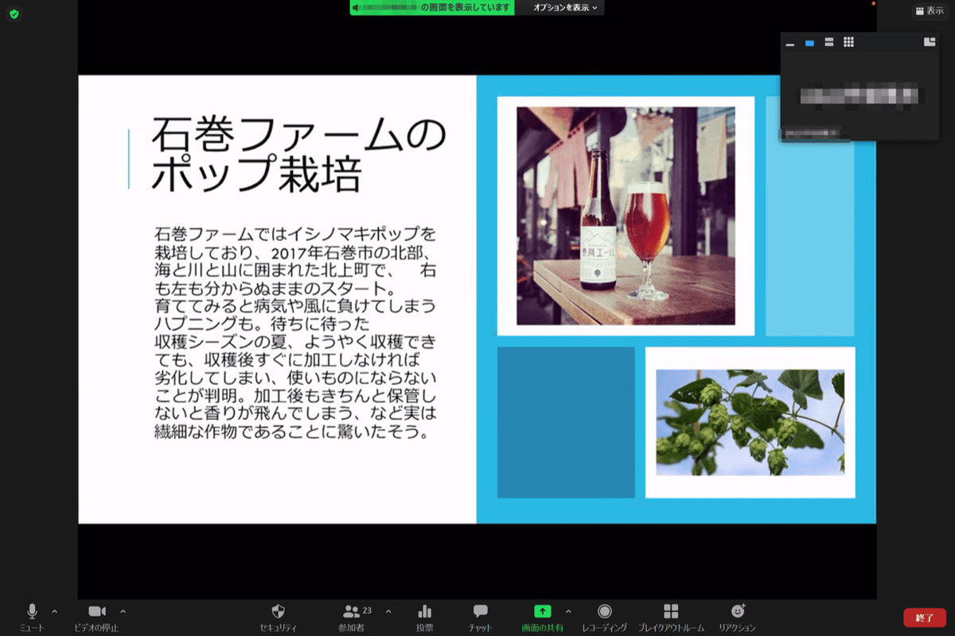The width and height of the screenshot is (955, 636).
Task: Open the Polls feature
Action: click(x=424, y=612)
